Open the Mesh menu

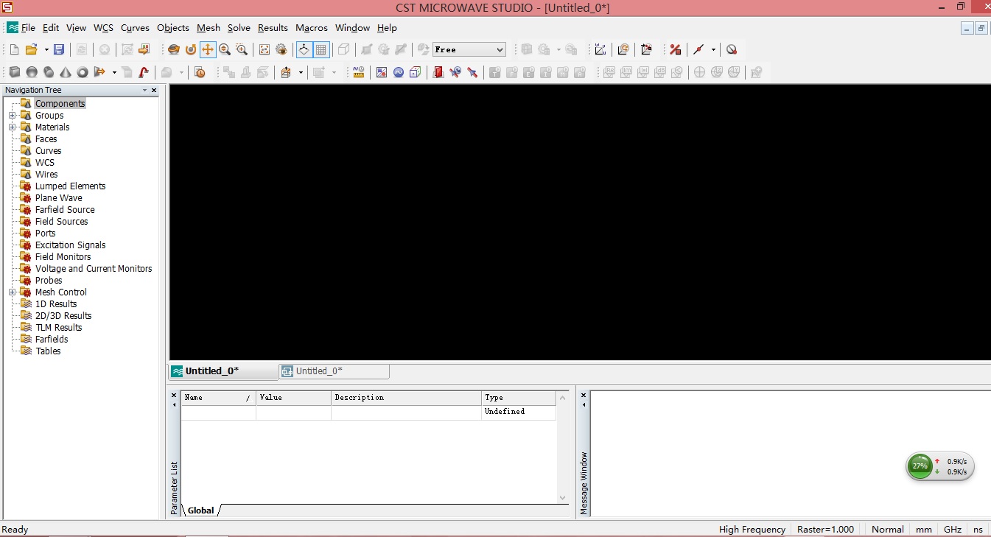pyautogui.click(x=209, y=27)
